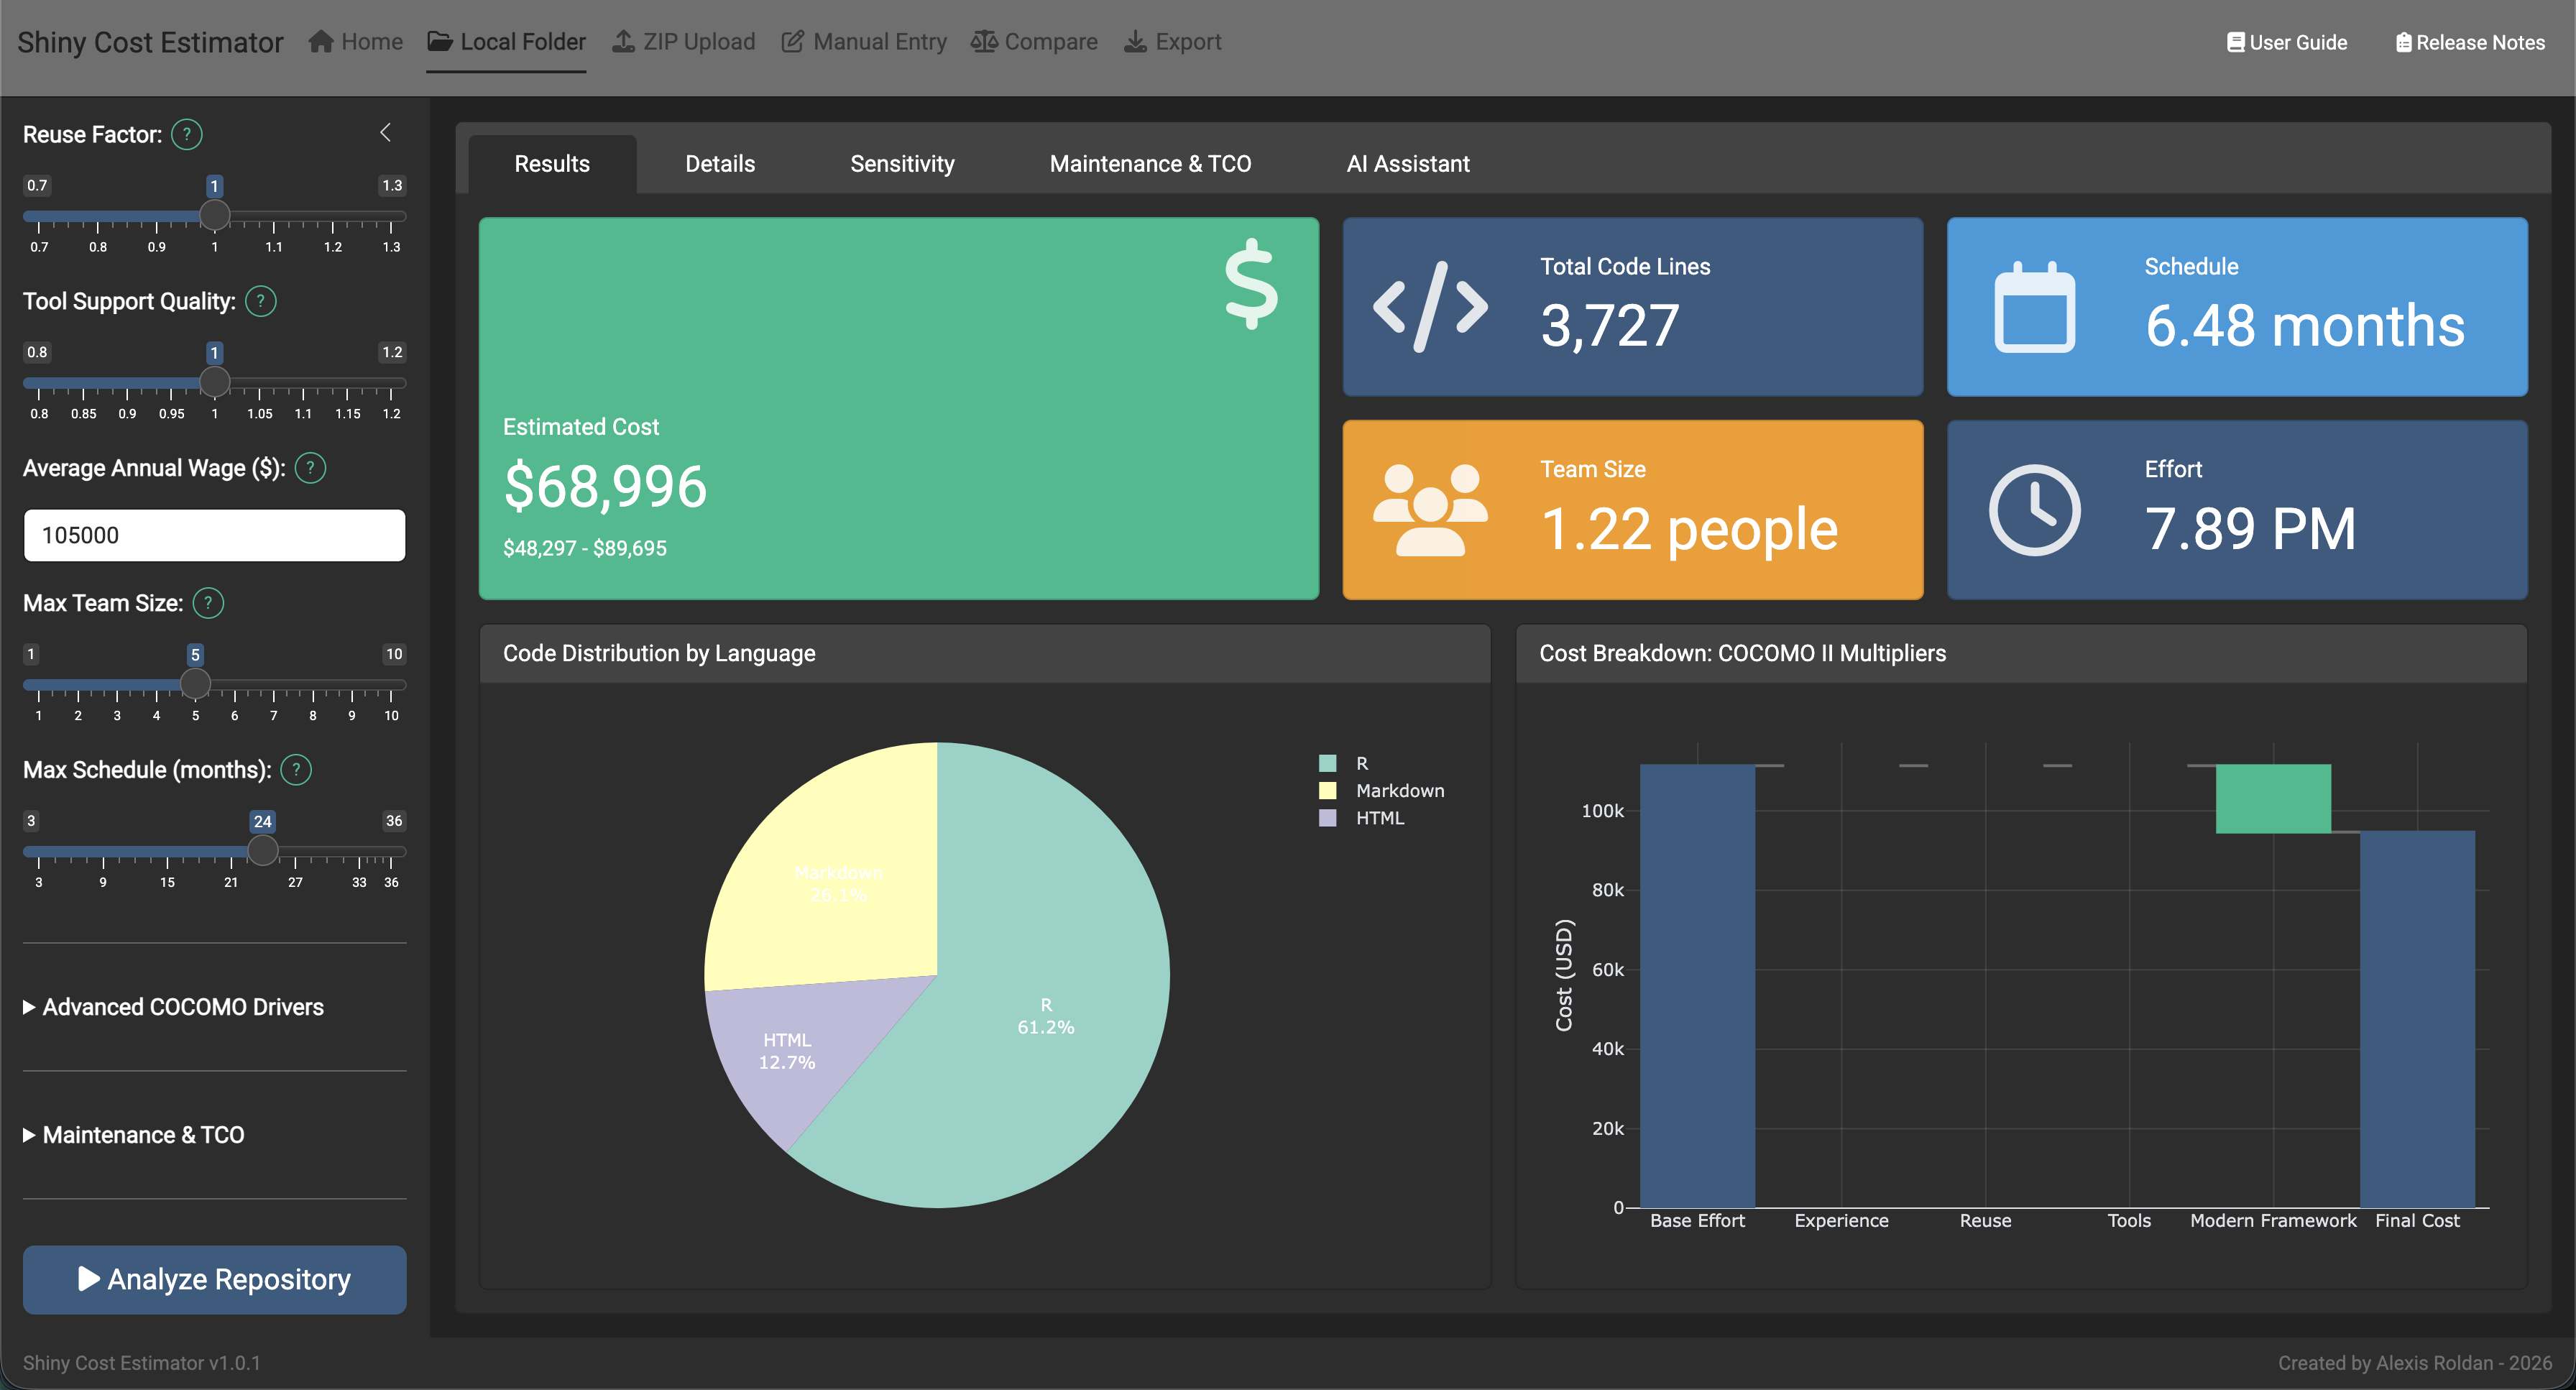Switch to the Sensitivity tab
This screenshot has height=1390, width=2576.
(x=901, y=163)
